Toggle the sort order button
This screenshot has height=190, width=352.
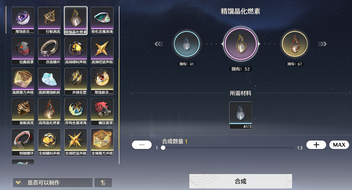(103, 183)
